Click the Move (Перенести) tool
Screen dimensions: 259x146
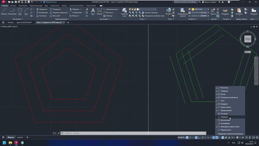(42, 9)
